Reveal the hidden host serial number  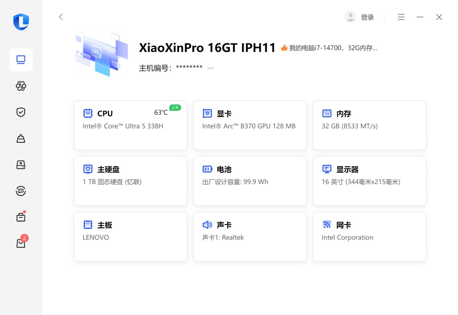click(x=211, y=68)
